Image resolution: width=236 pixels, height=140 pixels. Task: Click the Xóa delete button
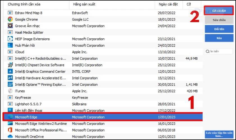click(x=219, y=38)
